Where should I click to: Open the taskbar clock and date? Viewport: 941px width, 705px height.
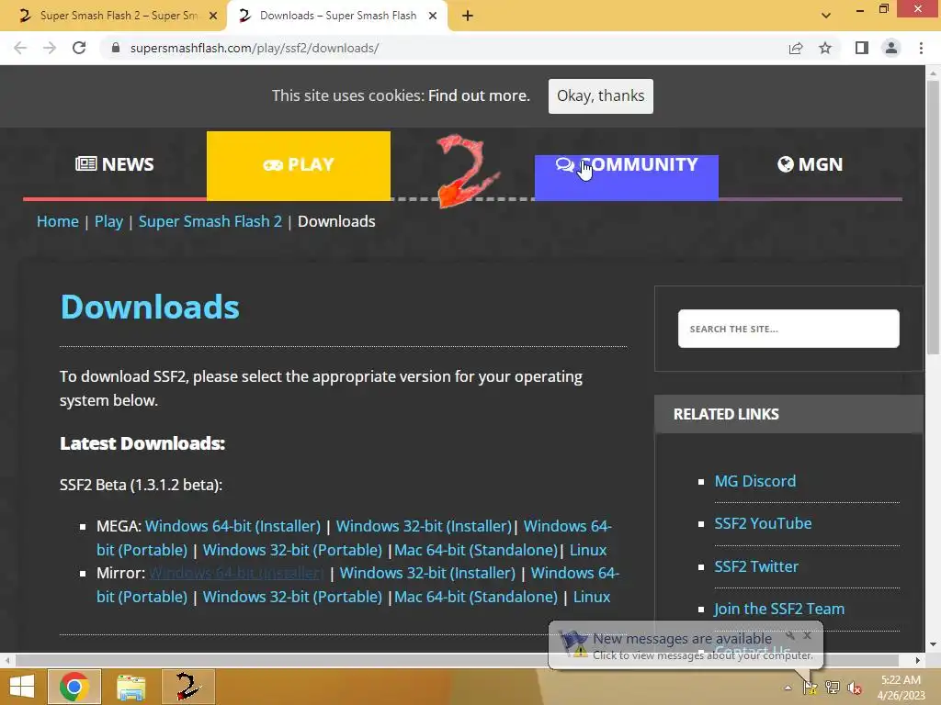coord(901,688)
